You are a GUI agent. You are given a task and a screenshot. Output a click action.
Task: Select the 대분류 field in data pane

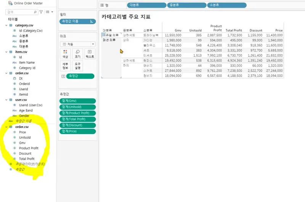pos(24,46)
